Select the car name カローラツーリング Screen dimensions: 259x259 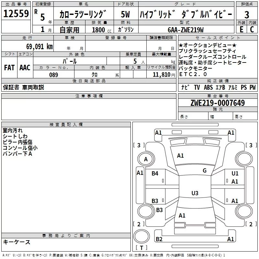(83, 14)
